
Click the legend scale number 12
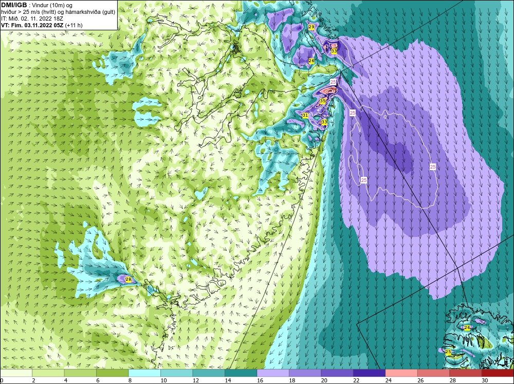click(x=195, y=380)
